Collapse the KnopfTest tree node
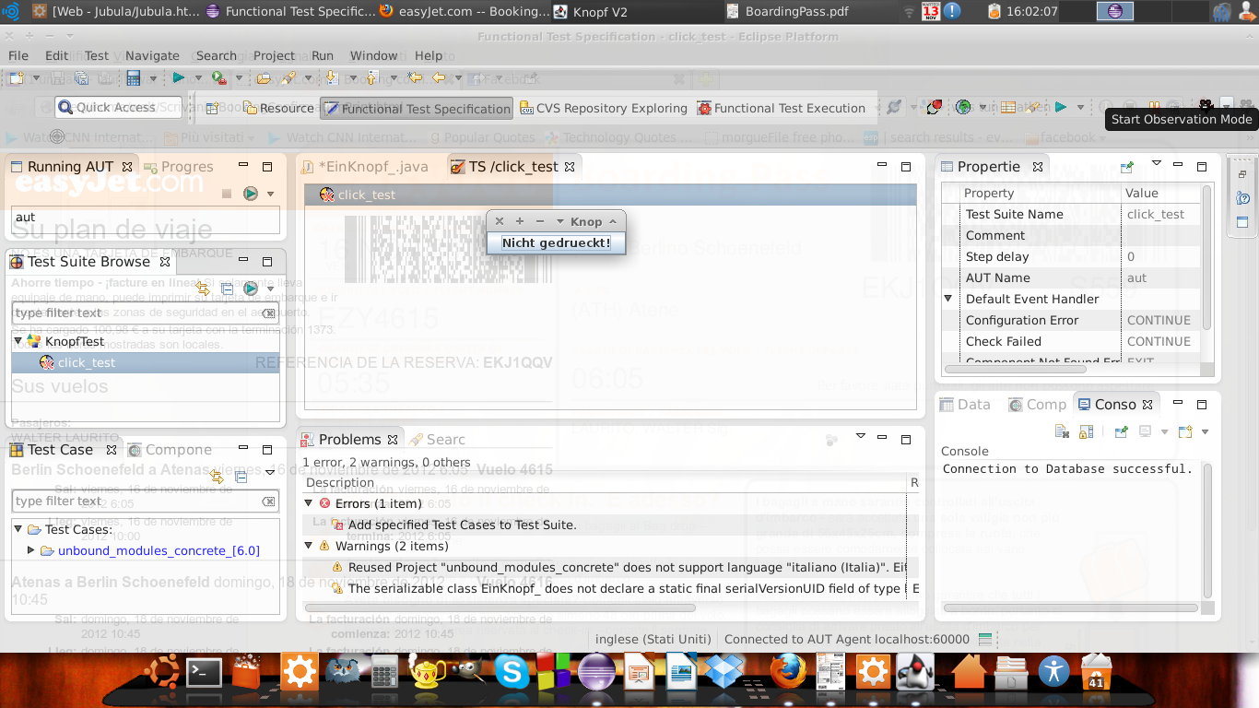Screen dimensions: 1259x708 18,341
